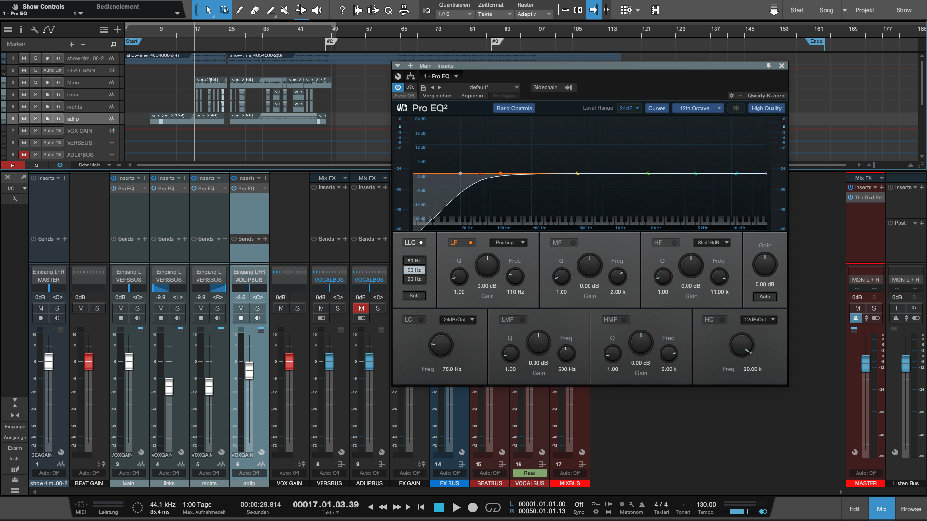The height and width of the screenshot is (521, 927).
Task: Open the Pro EQ settings gear
Action: click(731, 96)
